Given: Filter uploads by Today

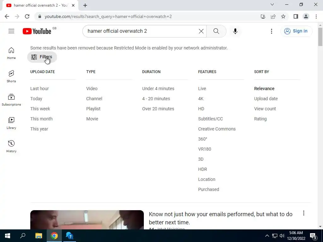Looking at the screenshot, I should pos(36,99).
